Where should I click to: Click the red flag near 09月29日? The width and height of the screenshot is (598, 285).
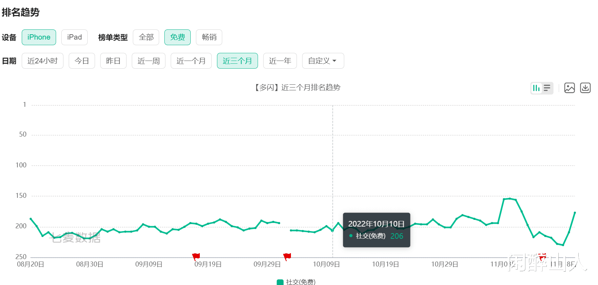click(287, 257)
